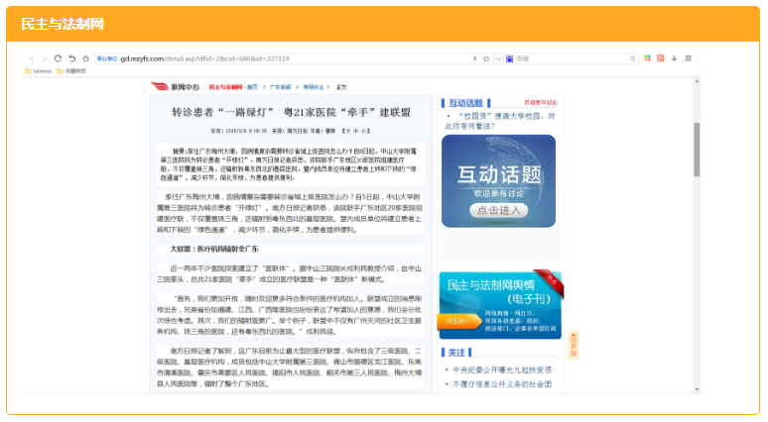This screenshot has height=422, width=768.
Task: Set article font size to 中
Action: pyautogui.click(x=356, y=131)
